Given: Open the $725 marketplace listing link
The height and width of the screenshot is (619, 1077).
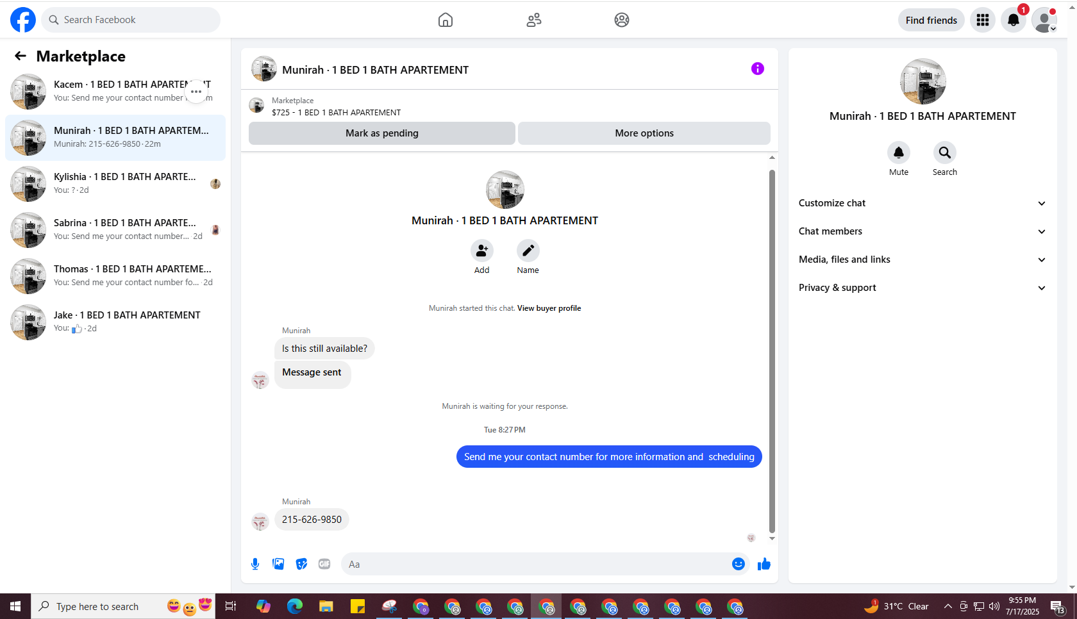Looking at the screenshot, I should point(336,112).
